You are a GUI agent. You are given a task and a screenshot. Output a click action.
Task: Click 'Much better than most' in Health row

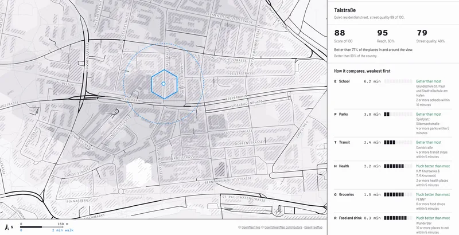pos(433,166)
